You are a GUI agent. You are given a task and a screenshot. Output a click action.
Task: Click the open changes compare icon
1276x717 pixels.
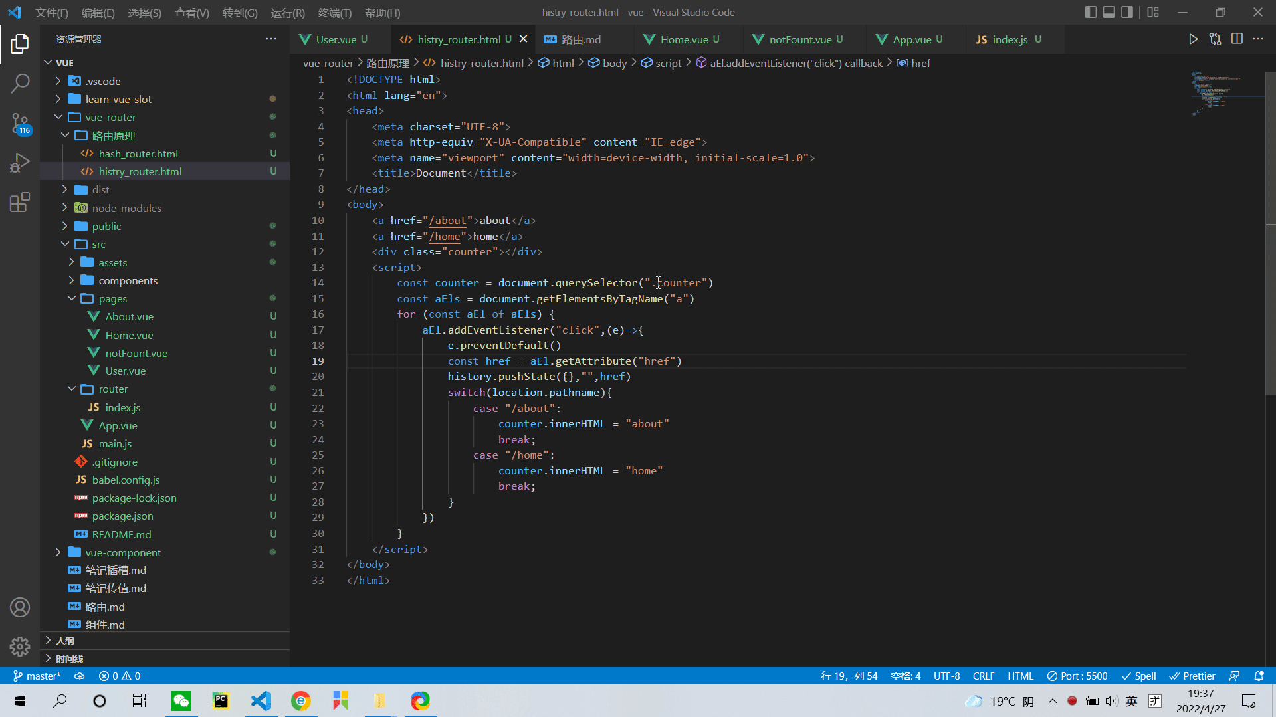click(1216, 39)
